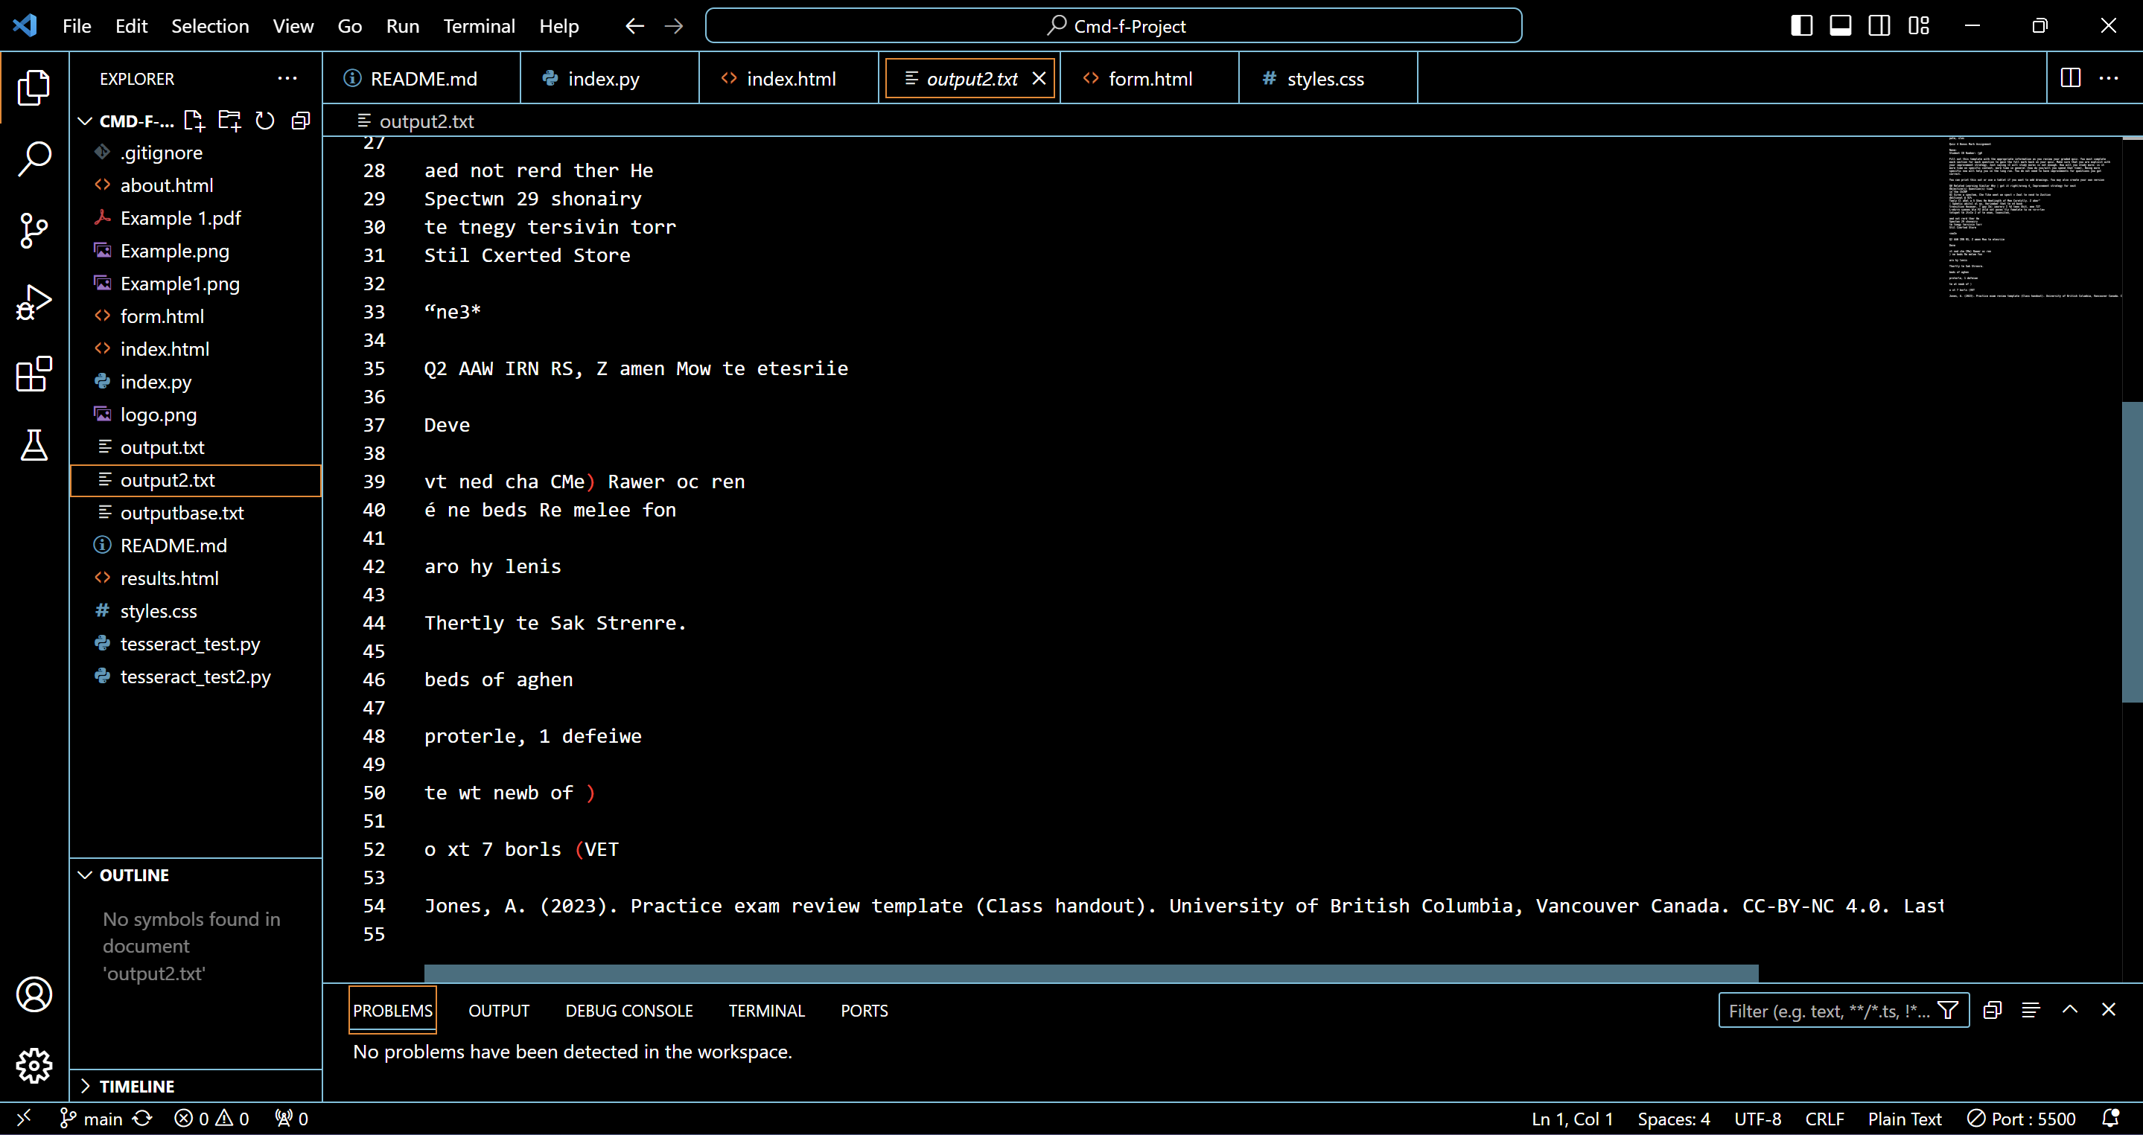Click the New File icon in explorer
Image resolution: width=2143 pixels, height=1135 pixels.
(194, 121)
